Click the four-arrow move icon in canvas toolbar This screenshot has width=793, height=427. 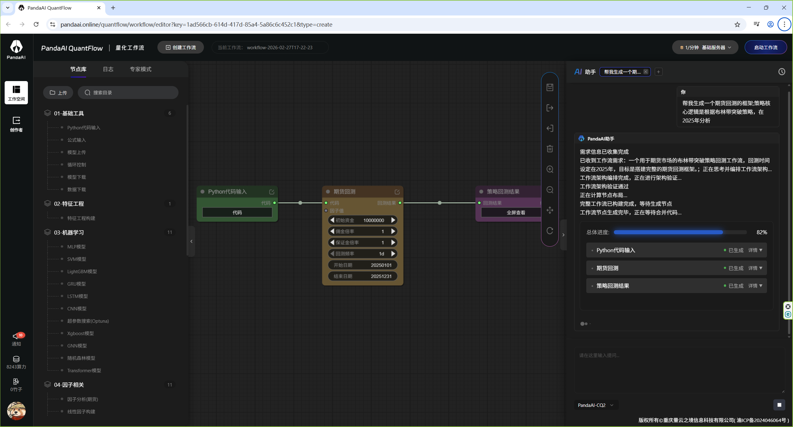pos(550,210)
